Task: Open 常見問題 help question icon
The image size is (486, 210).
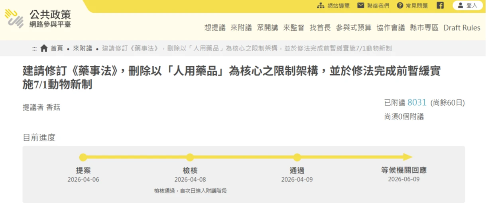Action: click(x=400, y=6)
